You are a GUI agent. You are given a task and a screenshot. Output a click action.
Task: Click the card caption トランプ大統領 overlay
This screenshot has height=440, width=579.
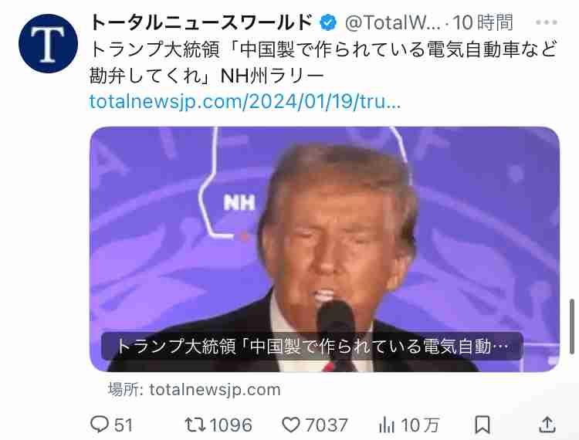point(313,347)
